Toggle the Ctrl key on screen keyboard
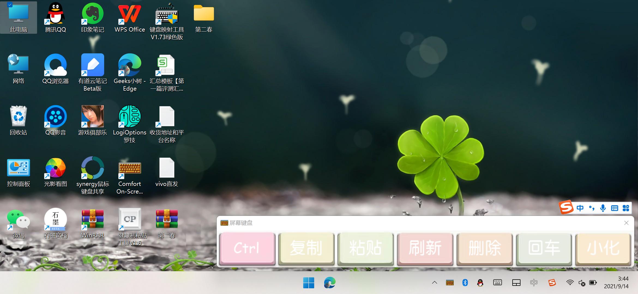 247,248
